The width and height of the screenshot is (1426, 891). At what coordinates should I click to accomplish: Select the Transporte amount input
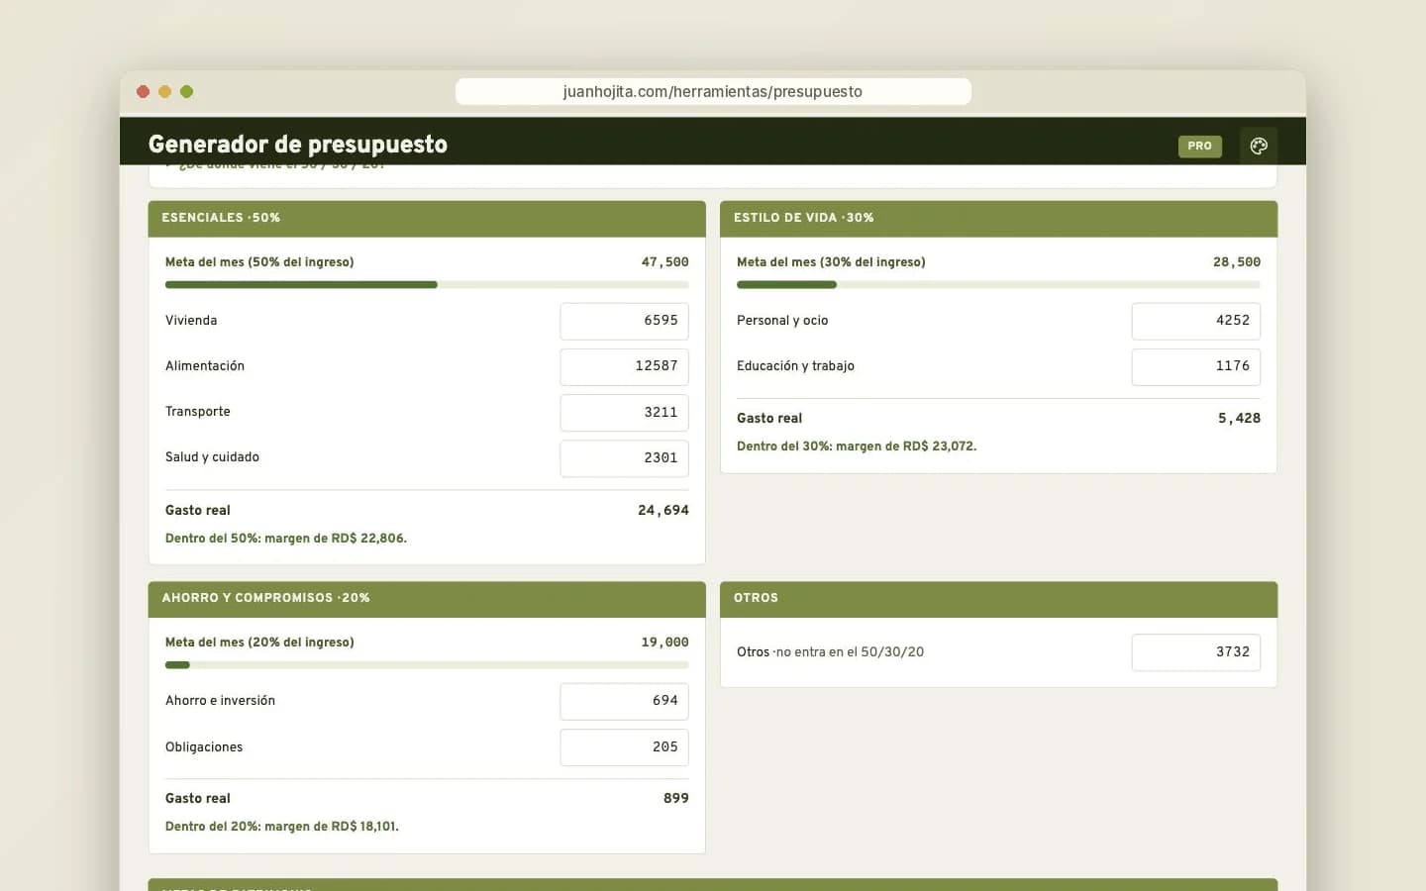pyautogui.click(x=624, y=412)
